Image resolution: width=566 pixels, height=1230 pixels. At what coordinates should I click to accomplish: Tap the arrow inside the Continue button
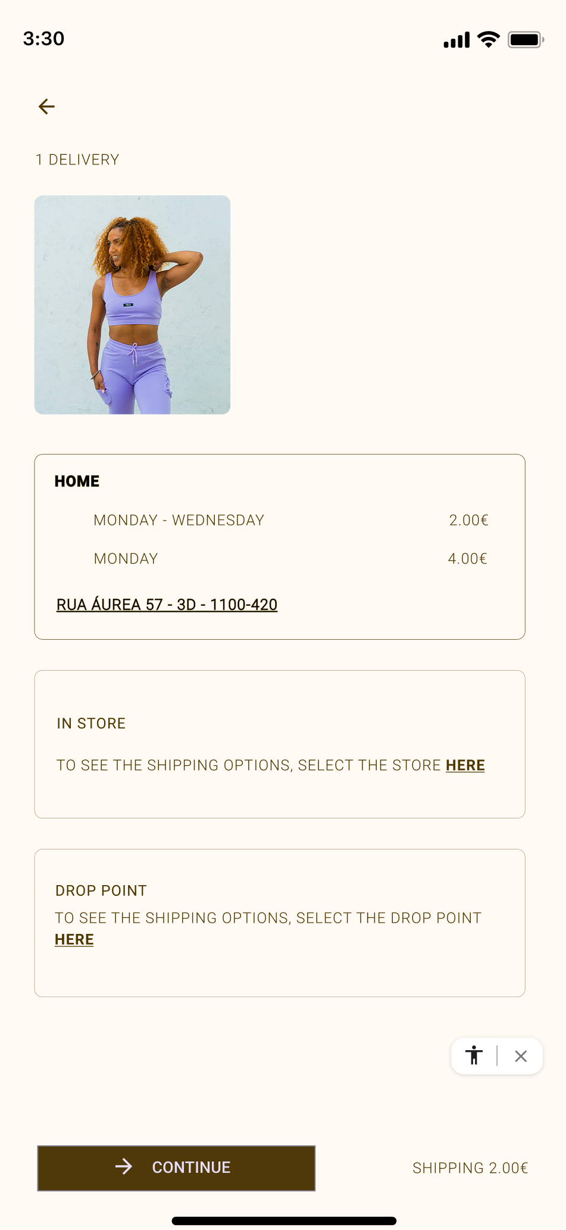click(124, 1166)
